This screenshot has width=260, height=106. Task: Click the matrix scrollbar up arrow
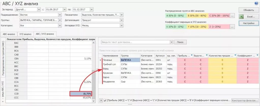(94, 43)
